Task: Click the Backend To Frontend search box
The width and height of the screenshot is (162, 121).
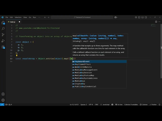Action: click(82, 17)
